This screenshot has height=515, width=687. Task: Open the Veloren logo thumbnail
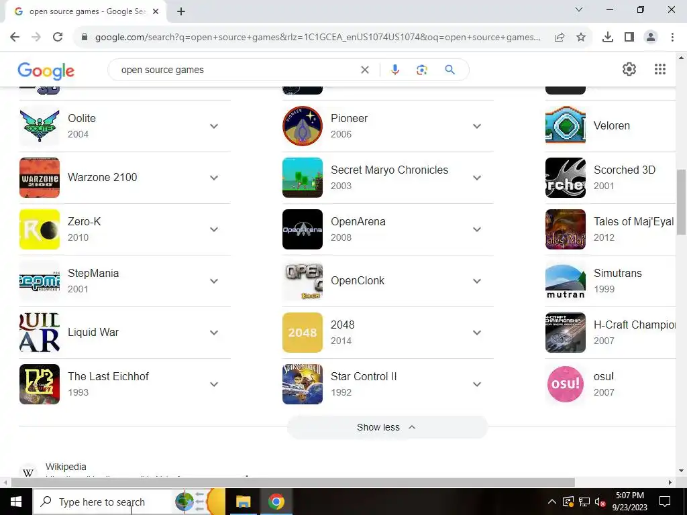[565, 126]
